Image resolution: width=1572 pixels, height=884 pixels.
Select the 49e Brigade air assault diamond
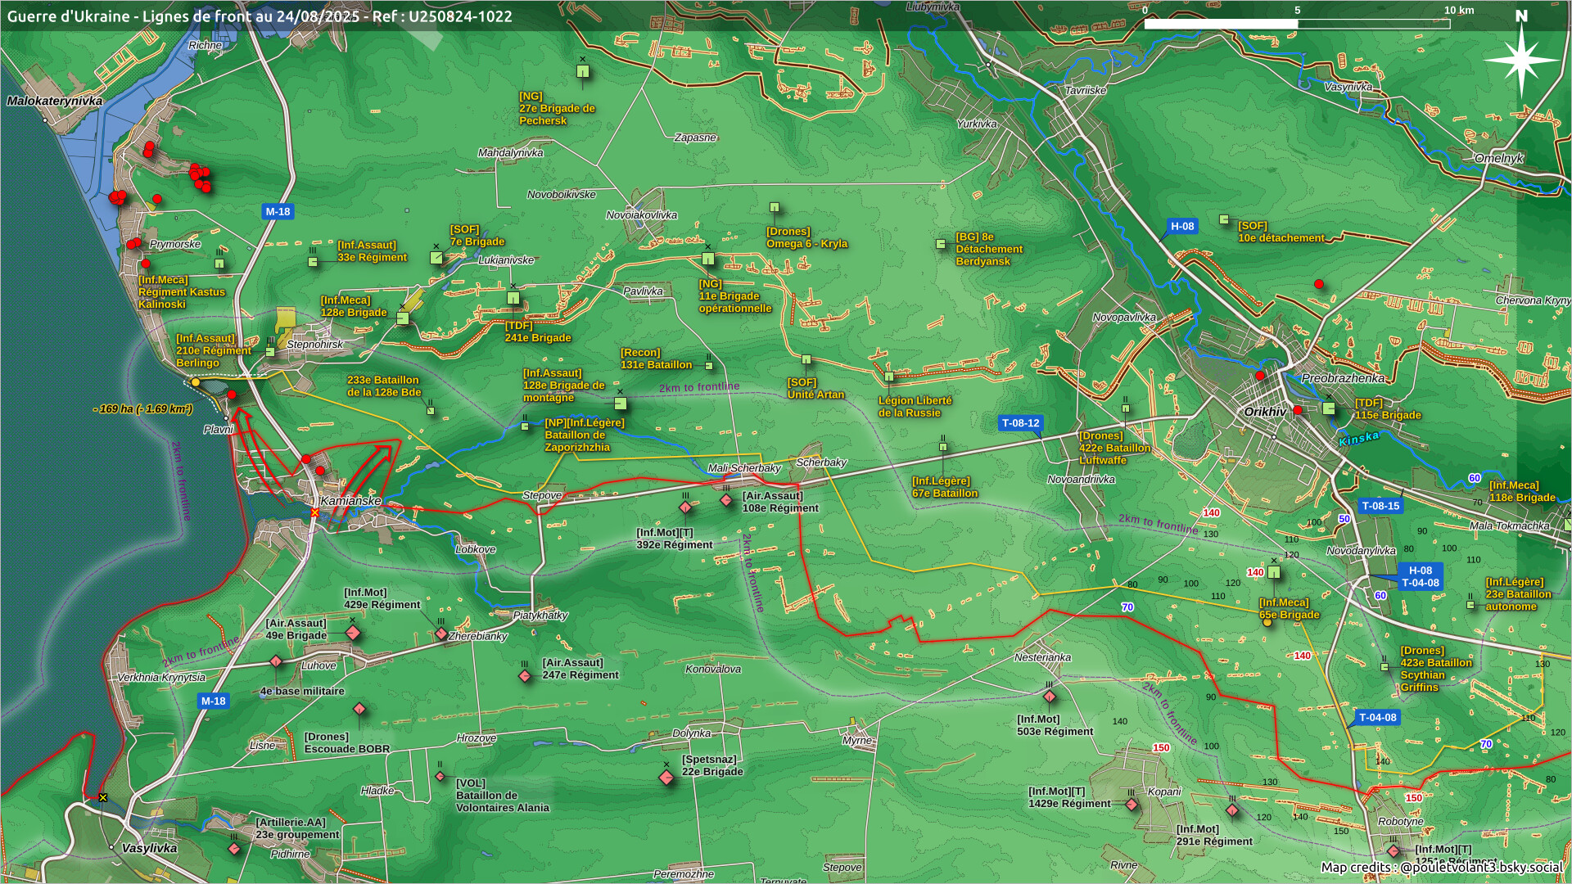point(353,633)
